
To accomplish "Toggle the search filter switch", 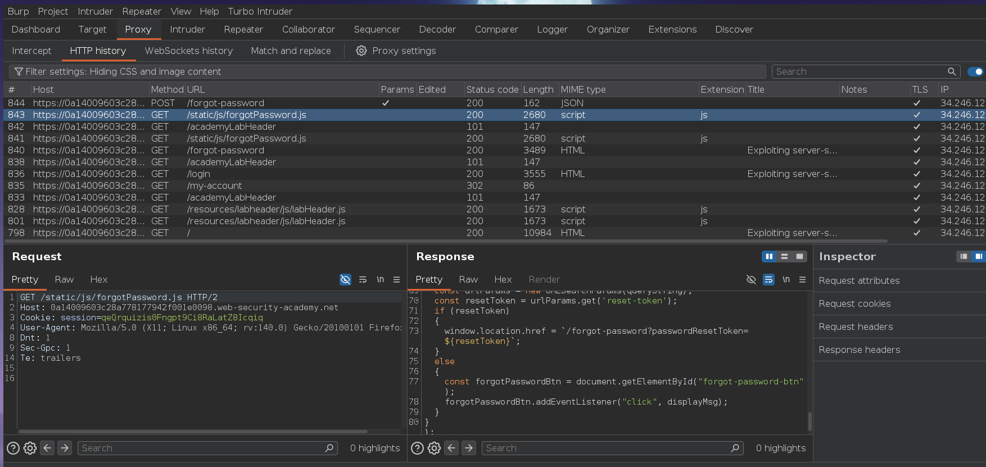I will (x=975, y=71).
